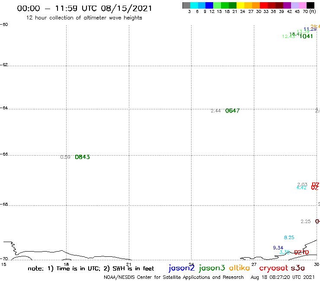Screen dimensions: 320x281
Task: Click the note about UTC time and SWH feet
Action: (91, 268)
